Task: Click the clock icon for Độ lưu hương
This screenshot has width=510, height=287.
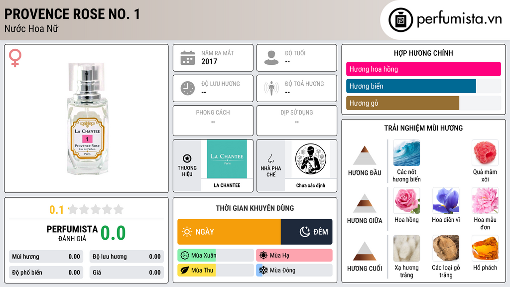Action: 188,88
